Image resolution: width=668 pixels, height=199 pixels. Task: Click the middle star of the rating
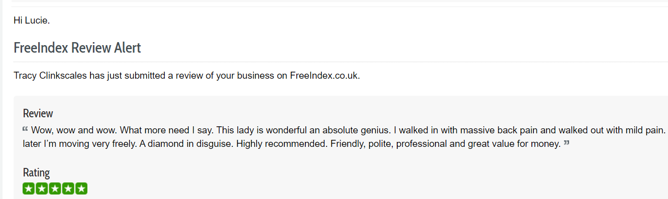55,189
